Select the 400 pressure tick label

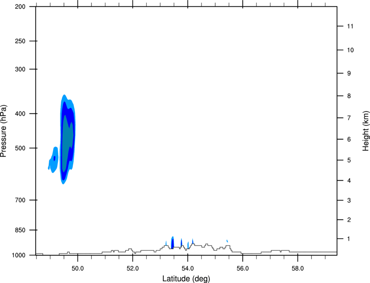tap(20, 114)
